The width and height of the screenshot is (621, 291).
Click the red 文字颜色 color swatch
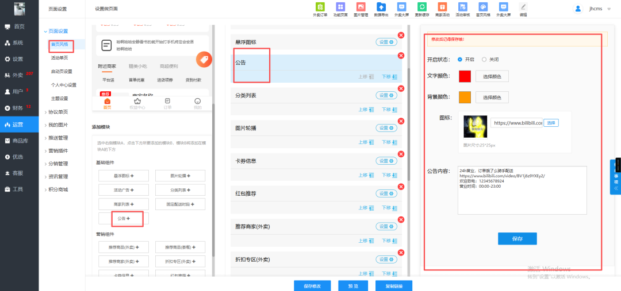point(465,76)
